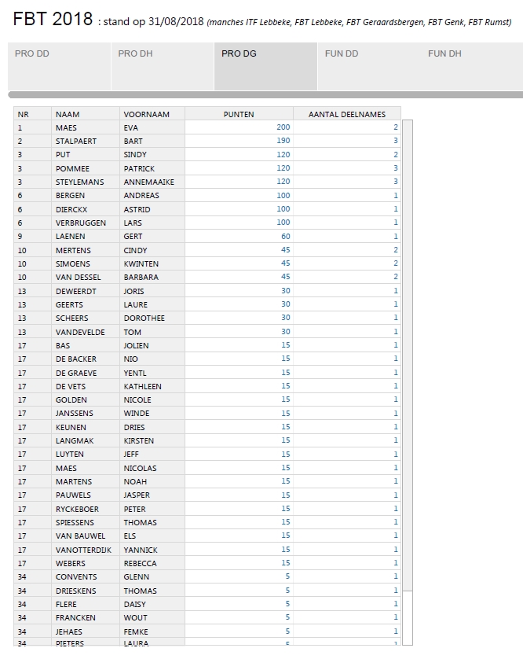Image resolution: width=523 pixels, height=659 pixels.
Task: Click first name NICOLAS
Action: (x=140, y=468)
